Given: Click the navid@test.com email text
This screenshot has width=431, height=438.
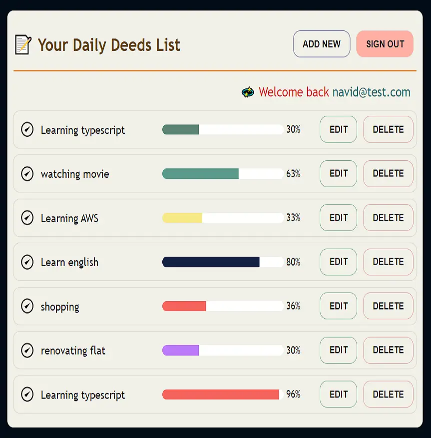Looking at the screenshot, I should coord(371,92).
